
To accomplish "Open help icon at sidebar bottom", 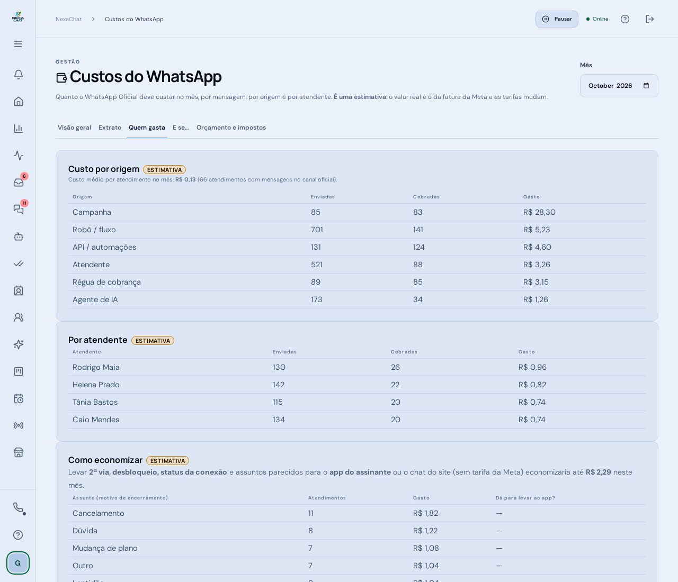I will coord(18,535).
